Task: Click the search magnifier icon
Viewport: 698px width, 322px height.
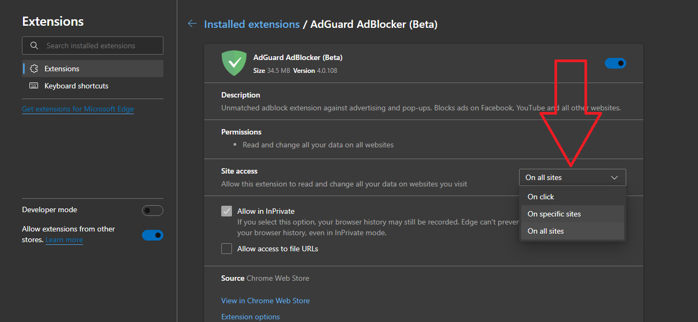Action: (x=34, y=46)
